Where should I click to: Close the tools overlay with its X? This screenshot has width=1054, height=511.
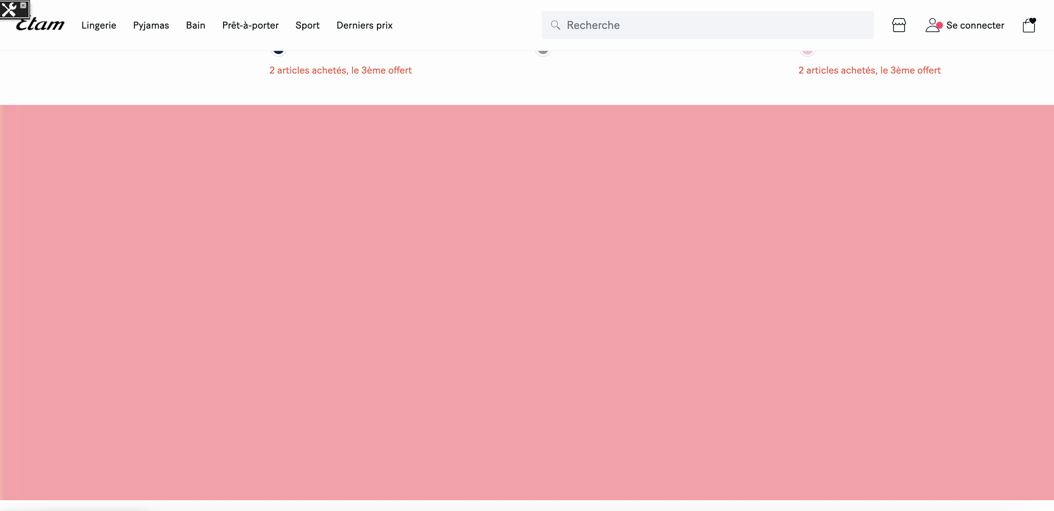click(x=23, y=5)
